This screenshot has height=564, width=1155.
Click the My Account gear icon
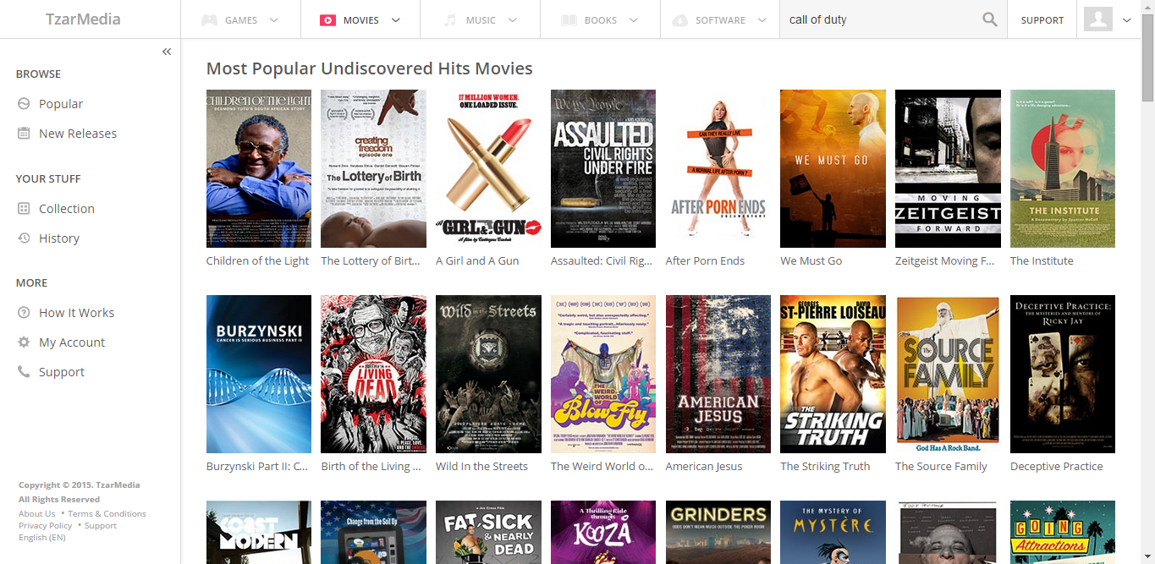pyautogui.click(x=24, y=342)
